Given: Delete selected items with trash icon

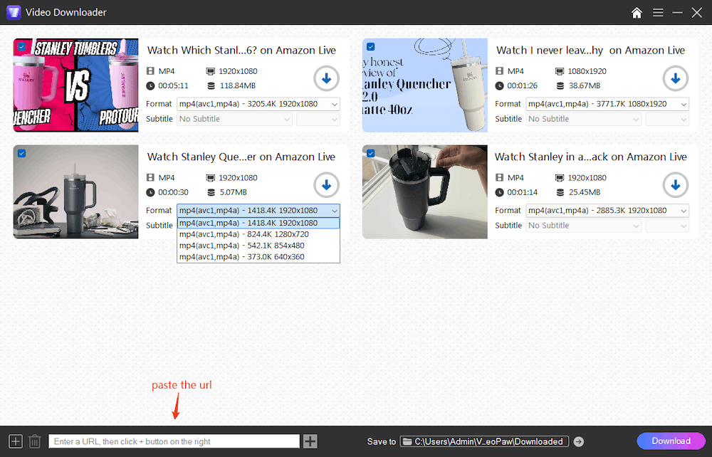Looking at the screenshot, I should (x=34, y=441).
